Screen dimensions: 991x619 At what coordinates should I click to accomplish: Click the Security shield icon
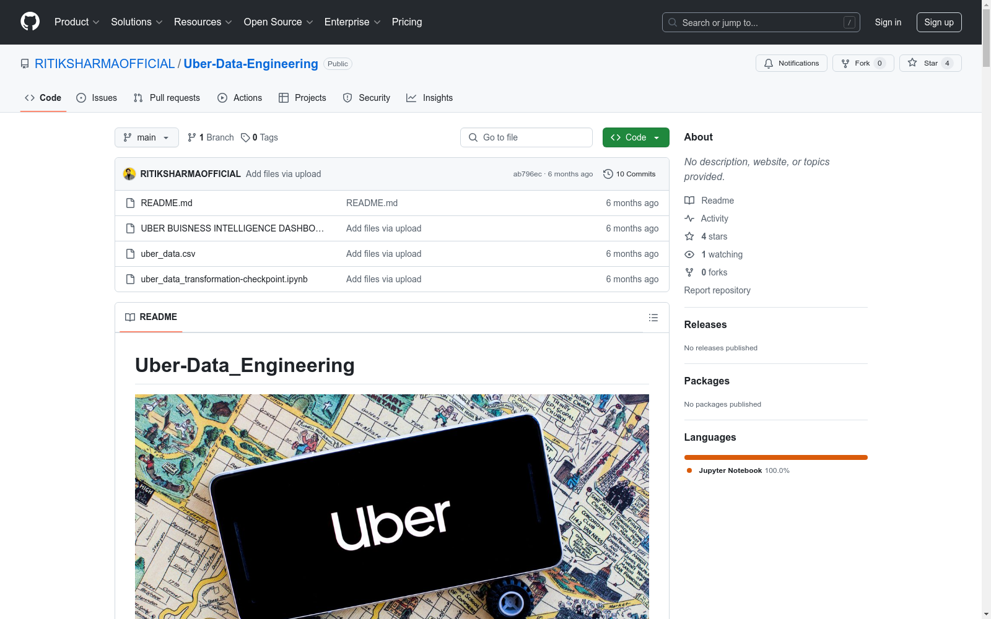(x=347, y=98)
